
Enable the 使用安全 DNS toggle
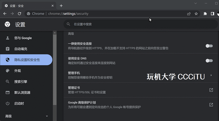click(x=209, y=60)
